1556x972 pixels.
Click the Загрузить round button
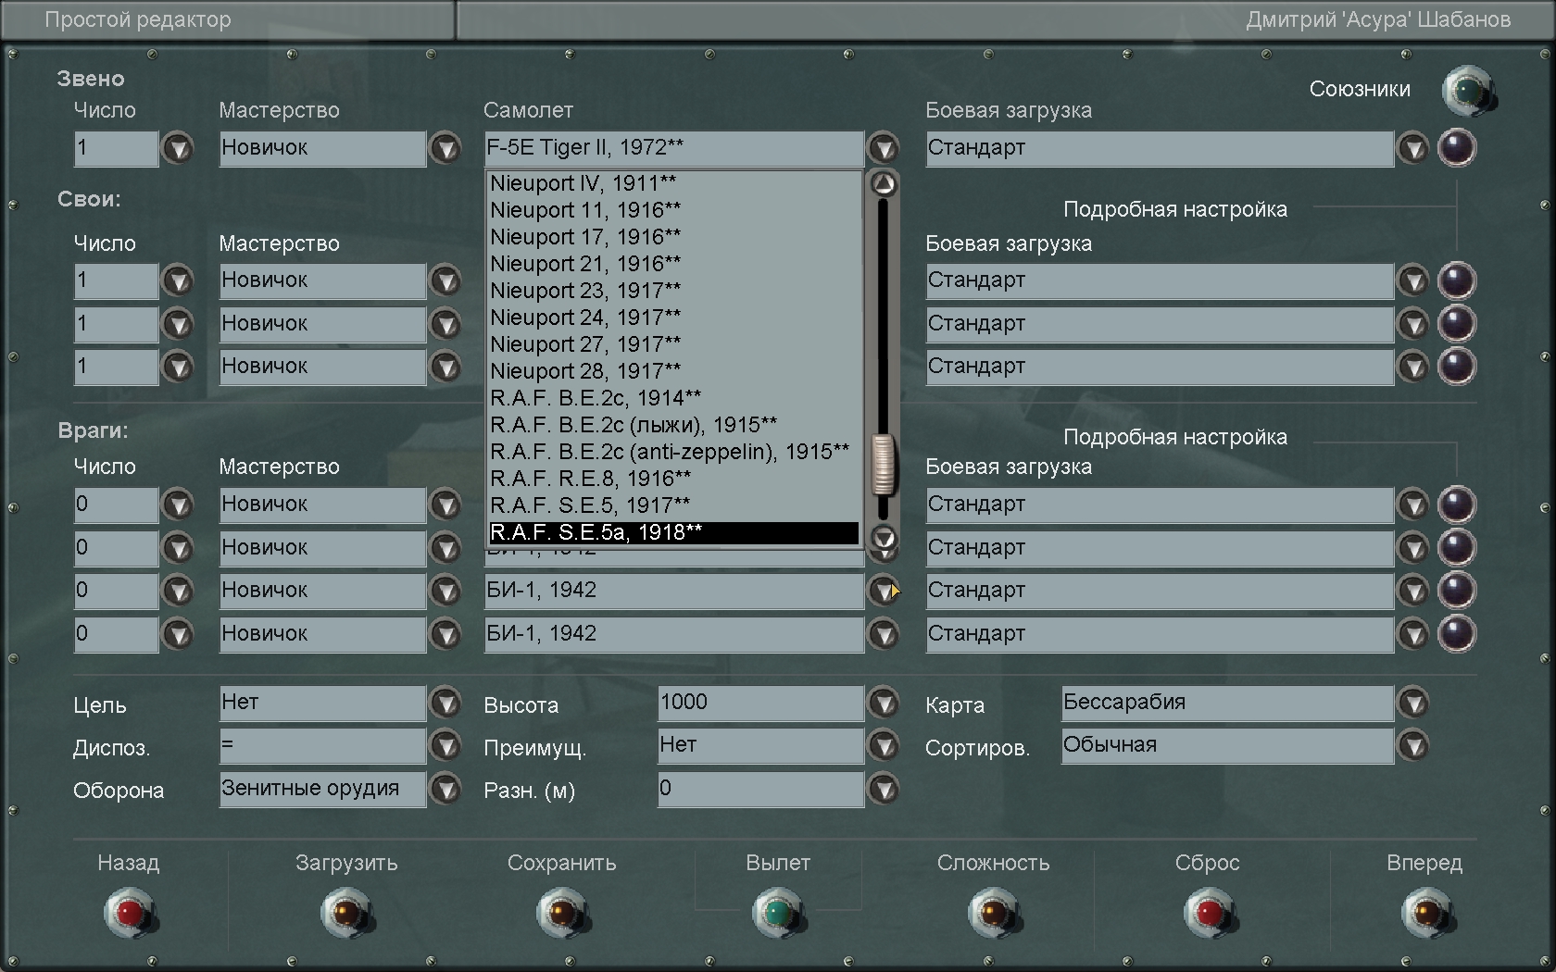click(x=346, y=913)
